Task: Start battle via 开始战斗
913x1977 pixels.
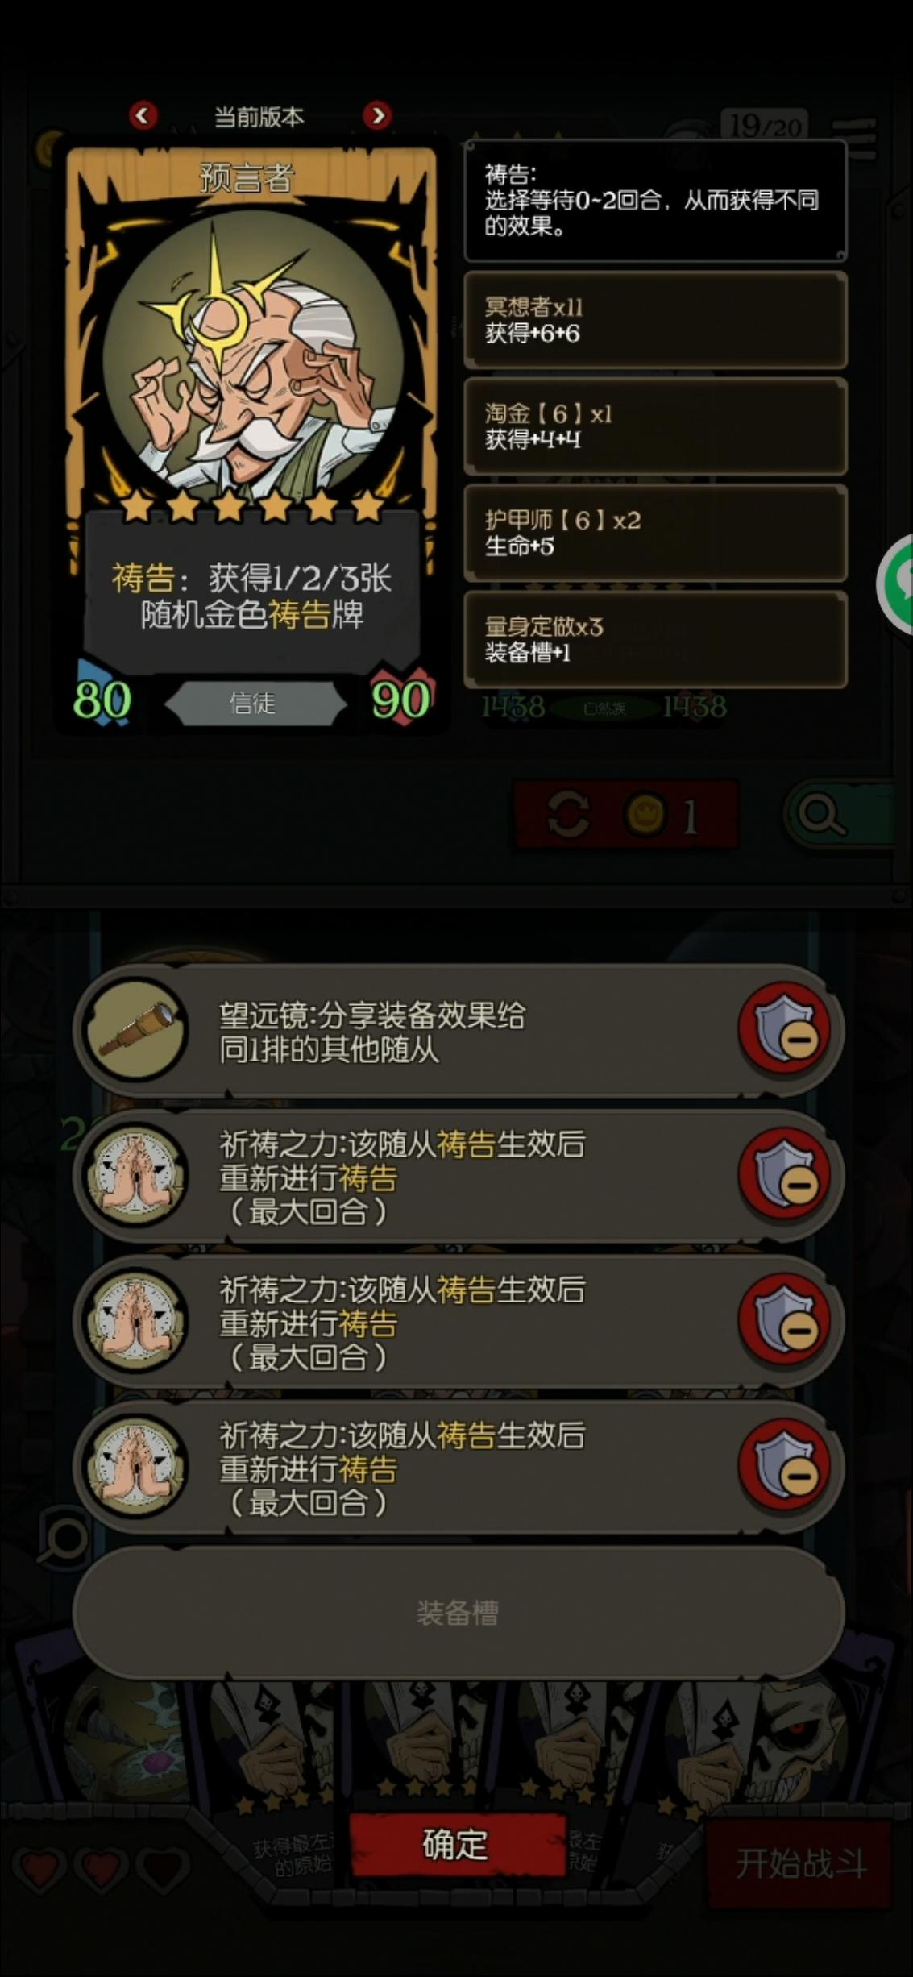Action: tap(800, 1863)
